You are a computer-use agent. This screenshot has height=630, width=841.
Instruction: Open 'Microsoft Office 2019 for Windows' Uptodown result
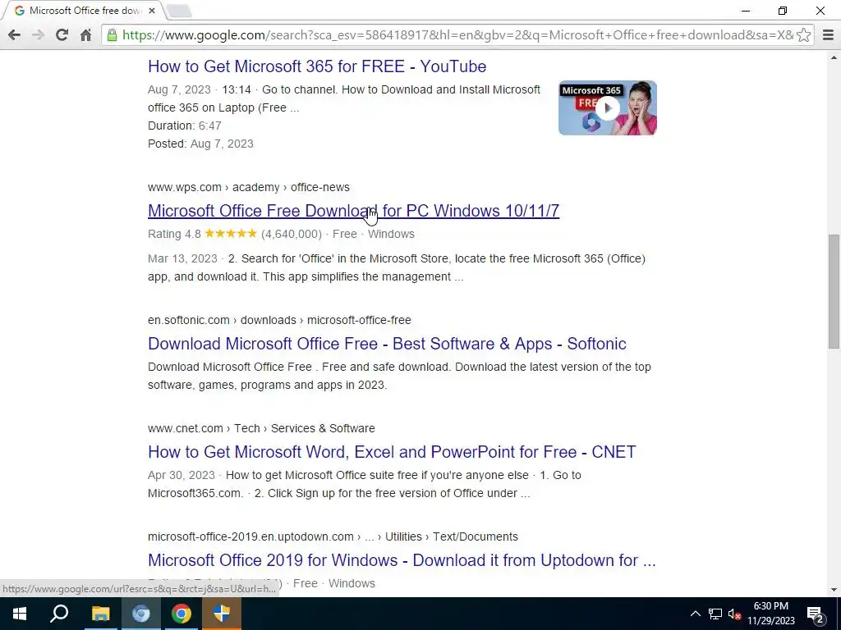click(x=402, y=559)
